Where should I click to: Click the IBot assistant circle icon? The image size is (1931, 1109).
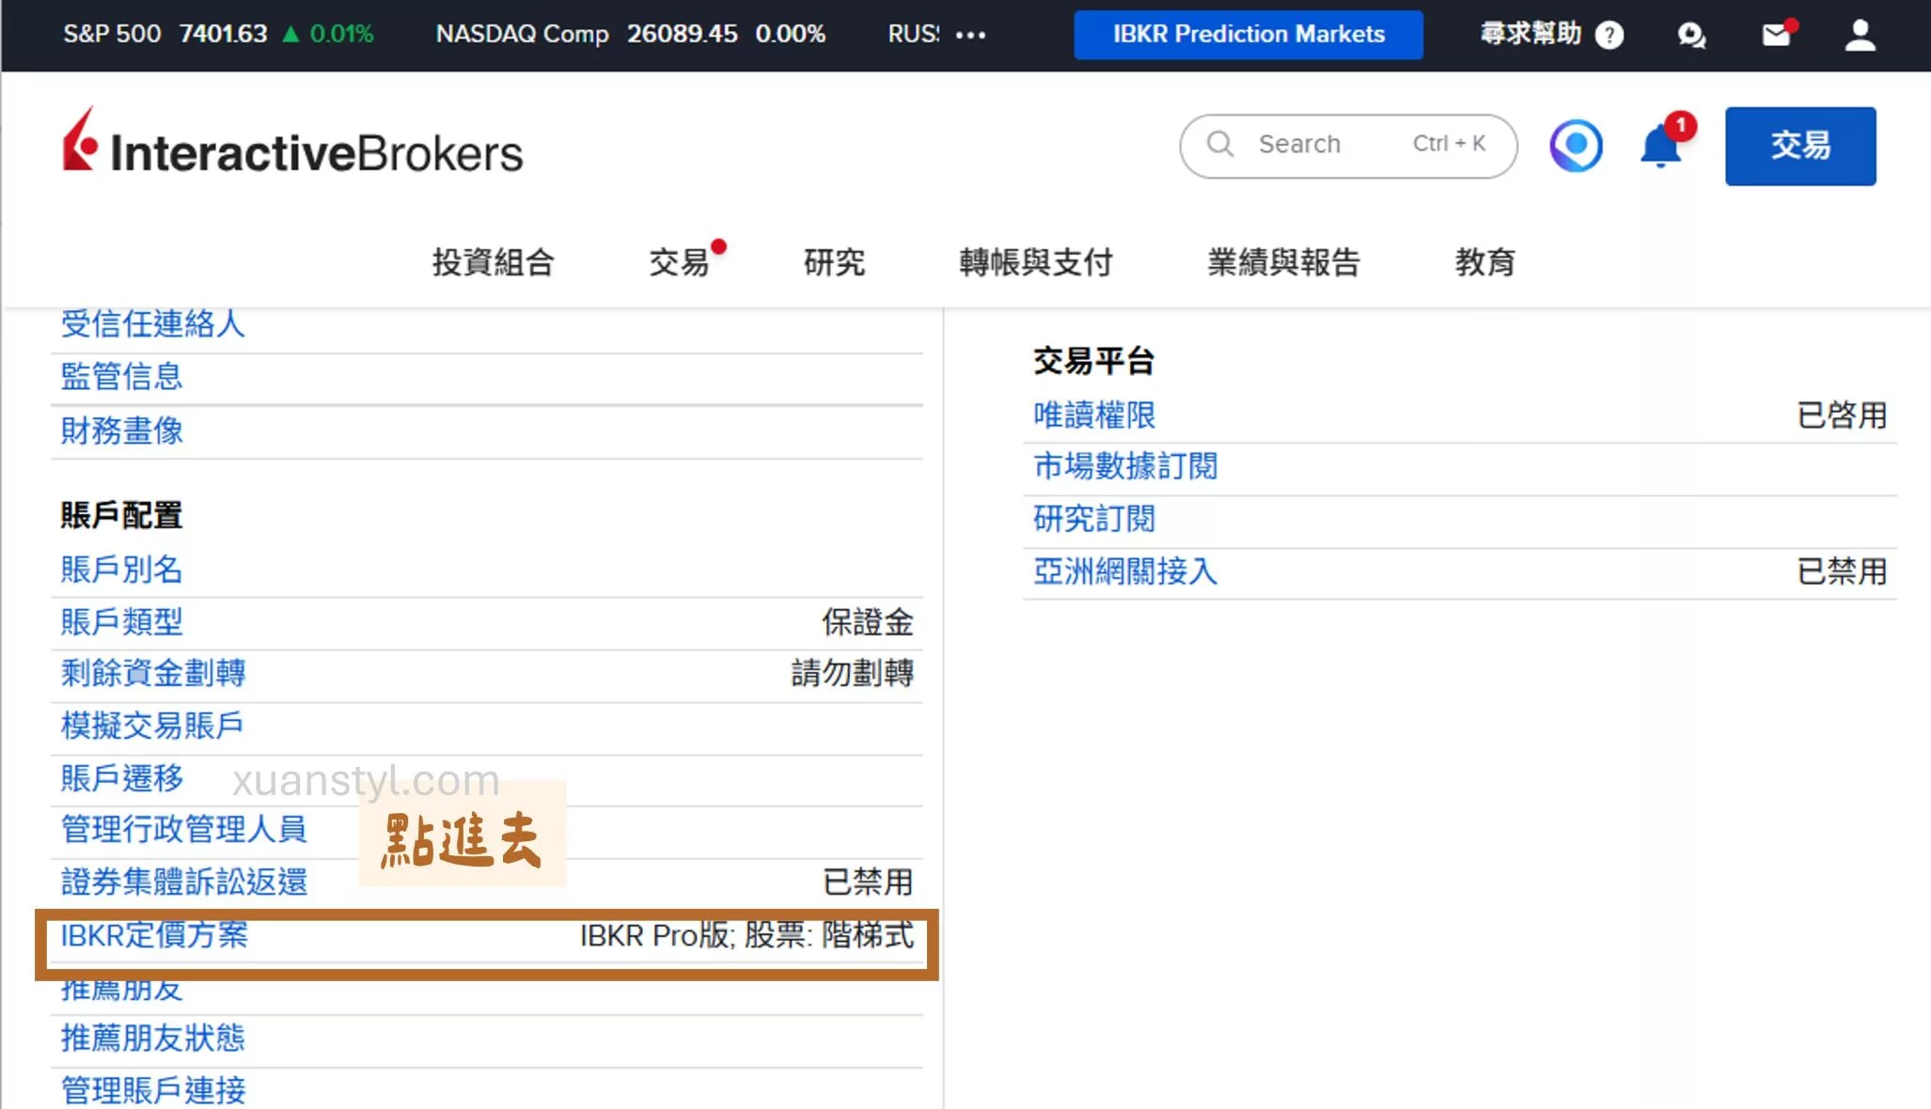(x=1576, y=146)
